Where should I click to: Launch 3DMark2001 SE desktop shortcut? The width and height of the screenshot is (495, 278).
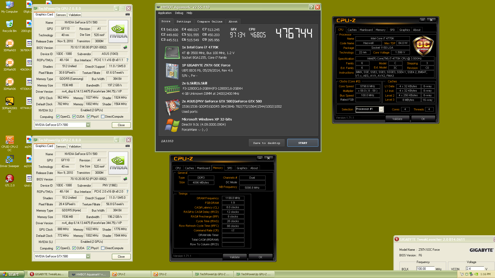(x=10, y=105)
